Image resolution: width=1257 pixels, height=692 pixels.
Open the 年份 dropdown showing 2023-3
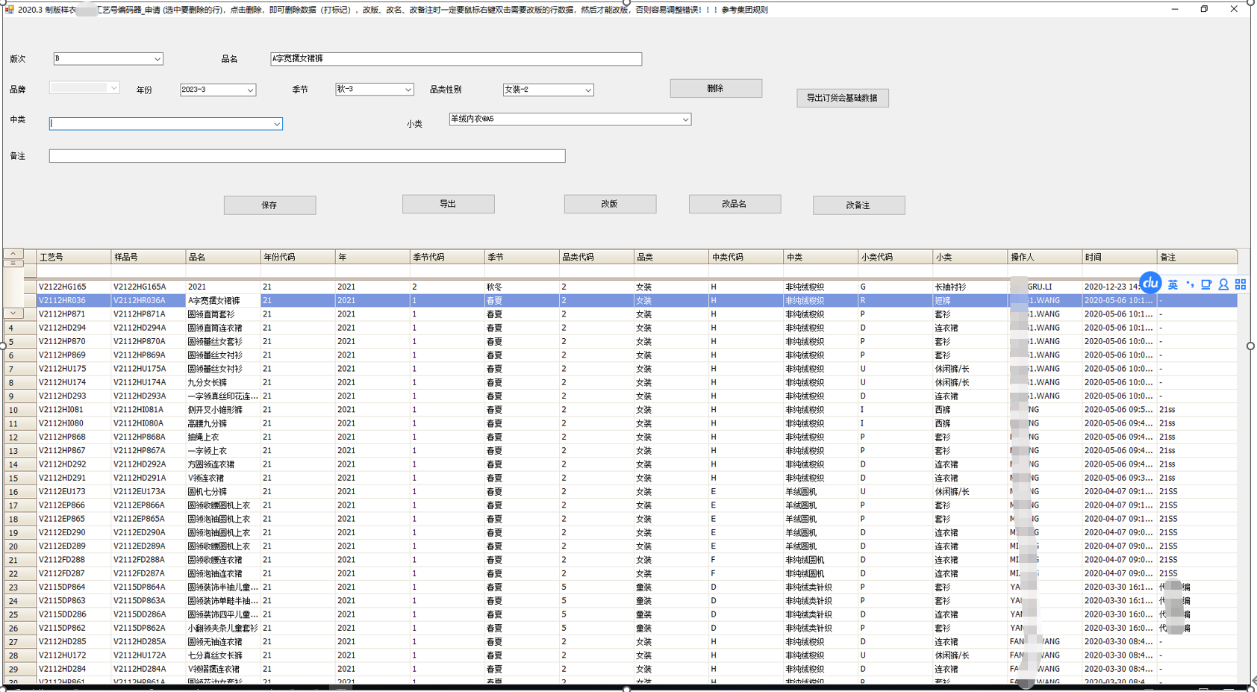click(x=250, y=90)
